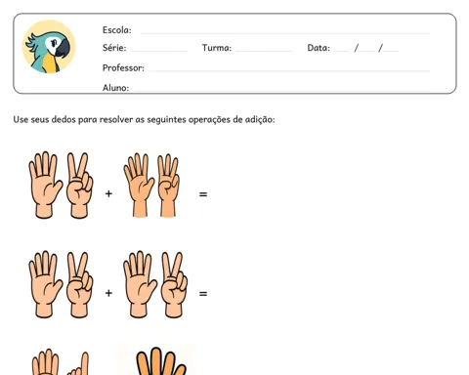The image size is (469, 375).
Task: Click second row's leftmost open hand
Action: pyautogui.click(x=45, y=284)
